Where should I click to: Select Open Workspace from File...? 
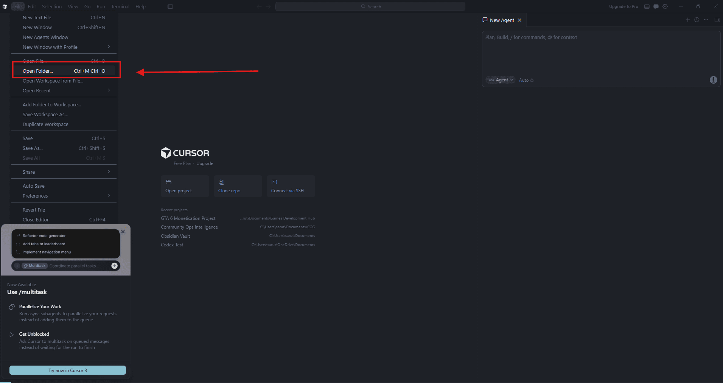[x=64, y=81]
